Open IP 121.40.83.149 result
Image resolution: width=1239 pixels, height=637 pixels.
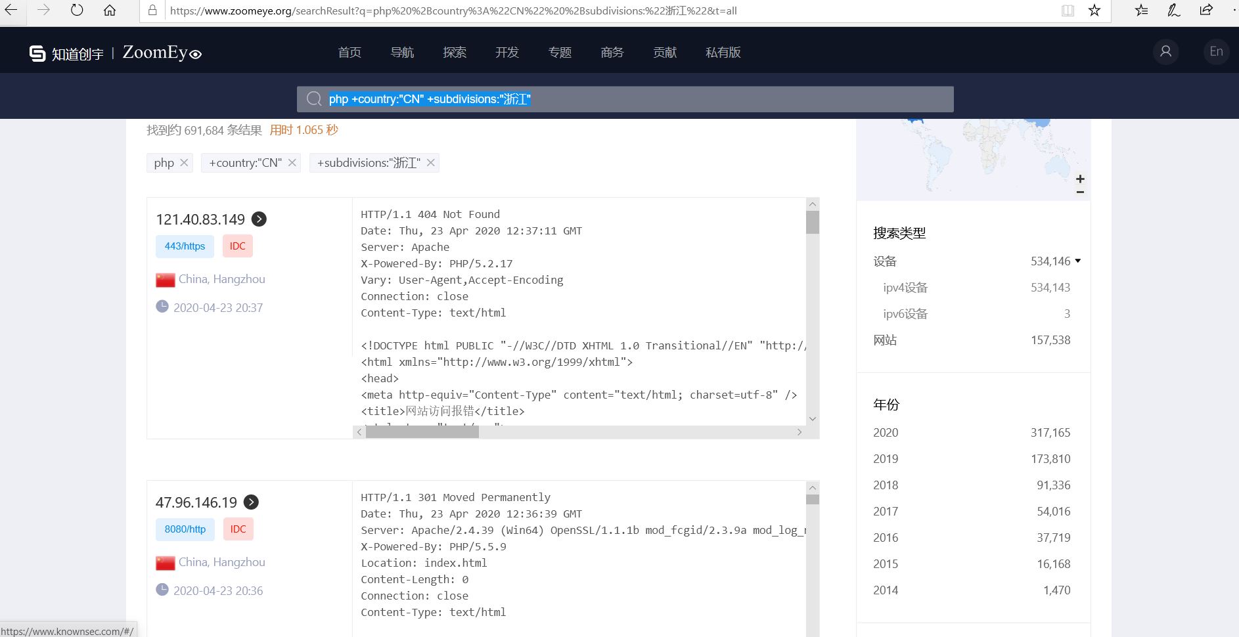pyautogui.click(x=200, y=219)
